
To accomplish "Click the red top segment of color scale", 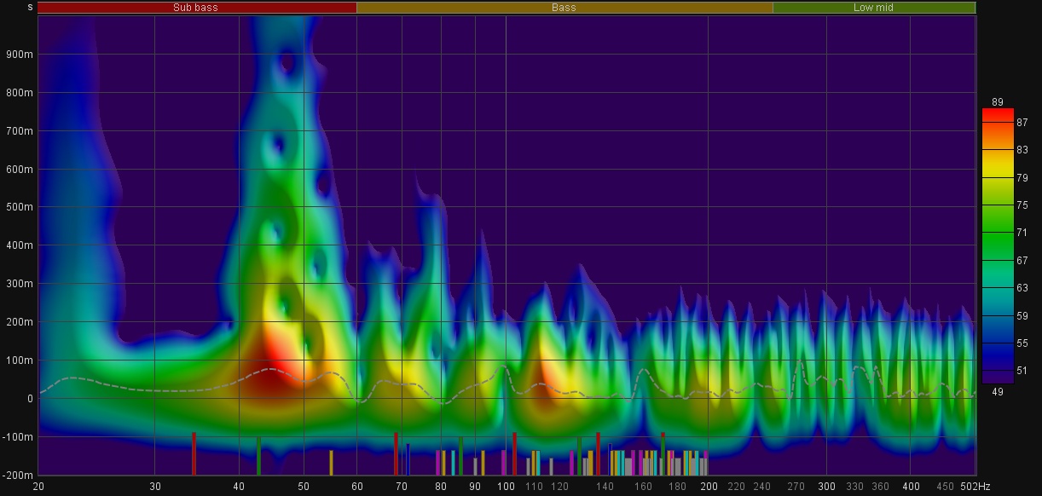I will [998, 115].
